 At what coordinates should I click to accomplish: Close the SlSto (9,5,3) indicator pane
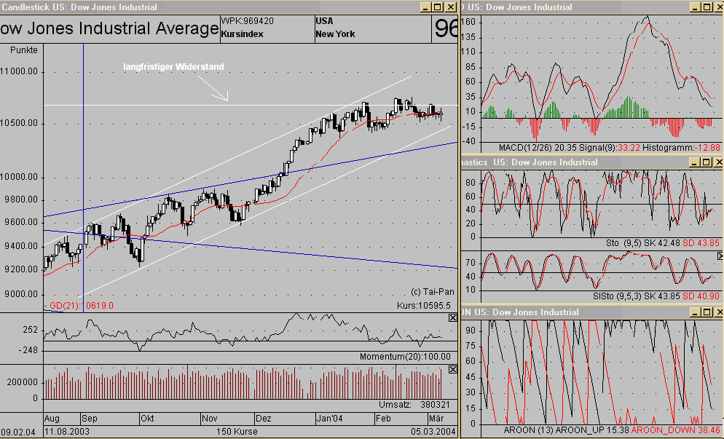pyautogui.click(x=720, y=256)
